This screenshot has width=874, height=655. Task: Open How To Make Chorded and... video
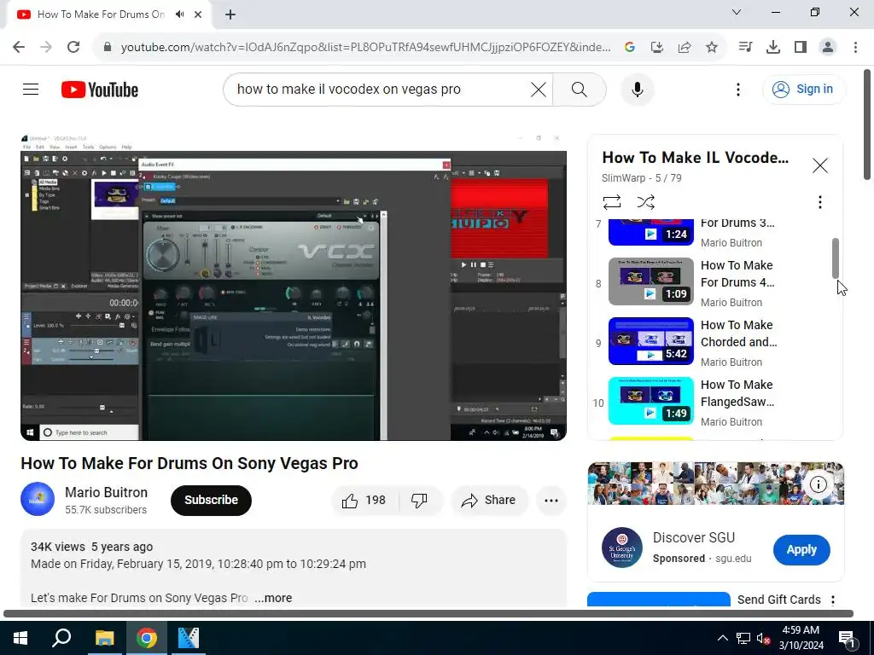tap(738, 333)
